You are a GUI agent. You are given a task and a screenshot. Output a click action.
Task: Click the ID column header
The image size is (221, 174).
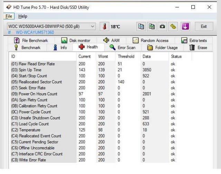click(44, 56)
